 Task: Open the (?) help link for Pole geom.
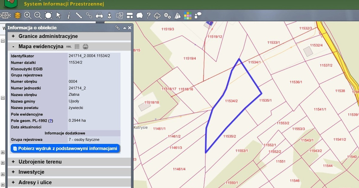click(x=51, y=121)
